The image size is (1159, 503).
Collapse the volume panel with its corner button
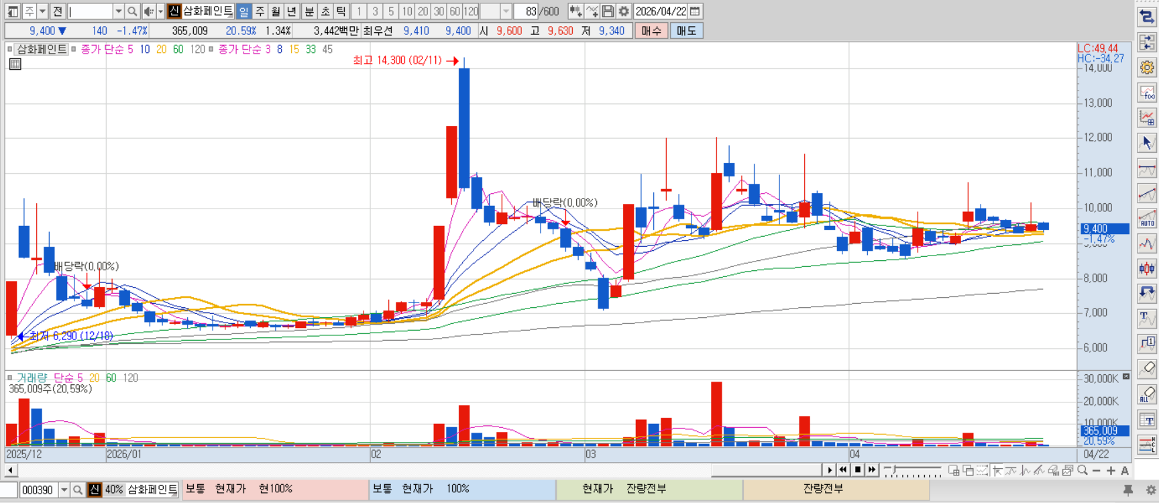coord(1126,376)
